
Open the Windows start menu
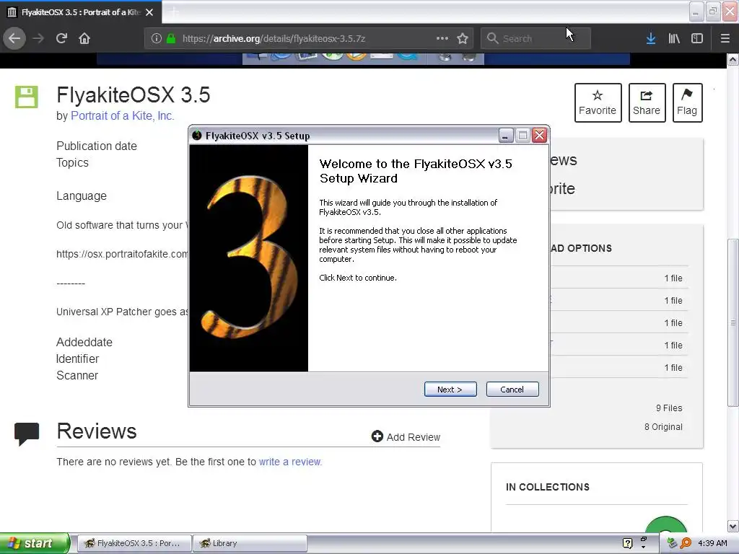click(35, 543)
